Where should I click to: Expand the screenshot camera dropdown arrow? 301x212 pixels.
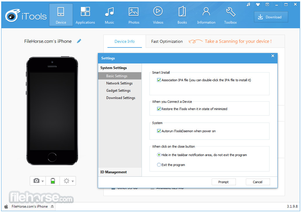[43, 181]
